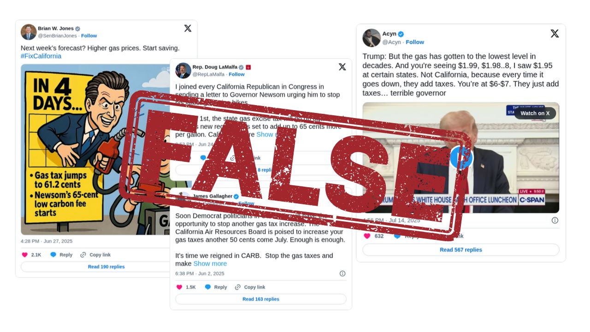Copy link of Brian W. Jones tweet
The height and width of the screenshot is (332, 590).
[95, 255]
